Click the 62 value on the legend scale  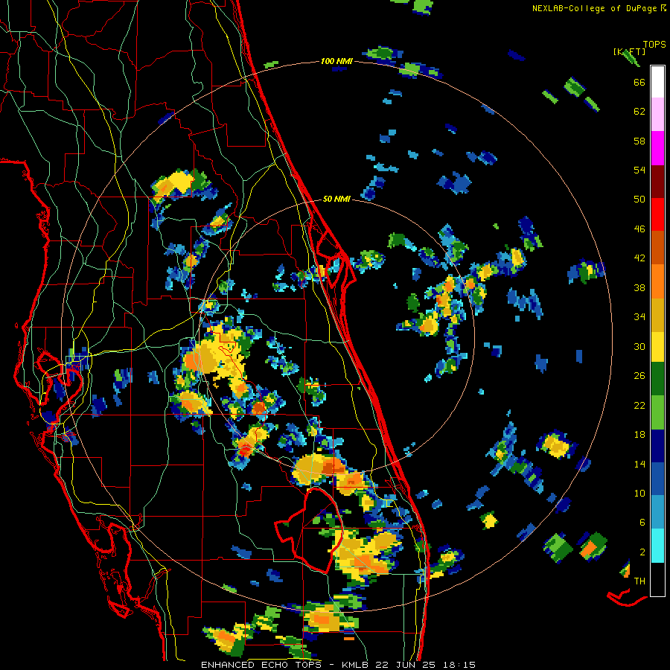[x=639, y=111]
